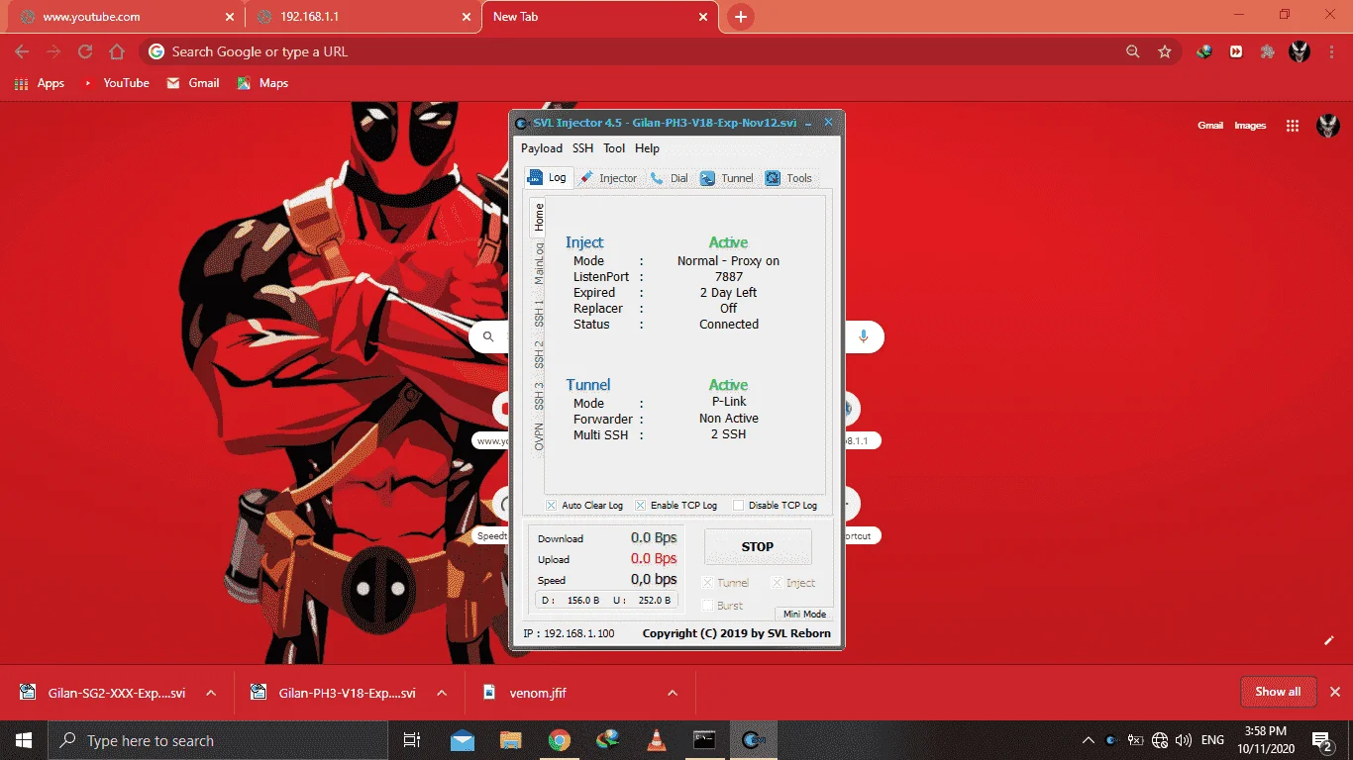Go to the browser Home page
1353x760 pixels.
(117, 51)
